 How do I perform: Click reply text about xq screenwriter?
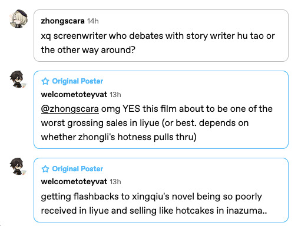pos(158,43)
